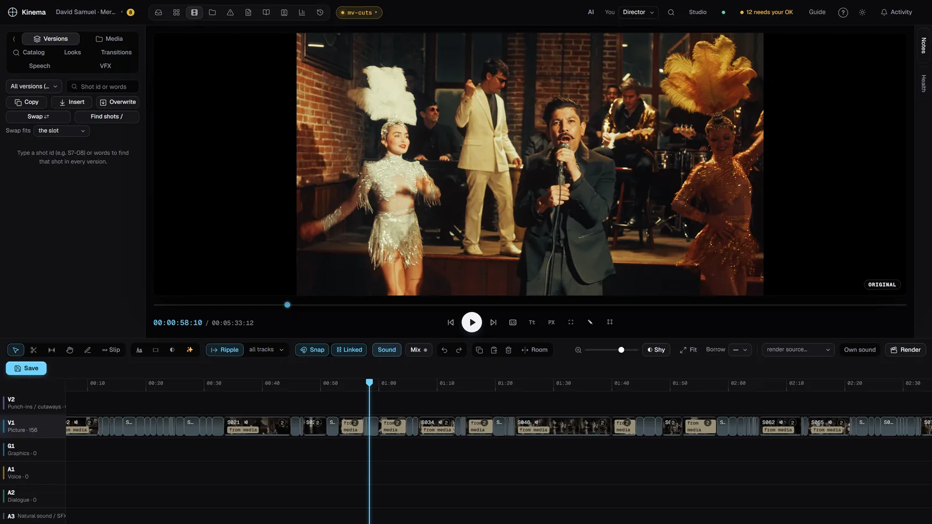Viewport: 932px width, 524px height.
Task: Open the vertical Notes side tab
Action: (923, 45)
